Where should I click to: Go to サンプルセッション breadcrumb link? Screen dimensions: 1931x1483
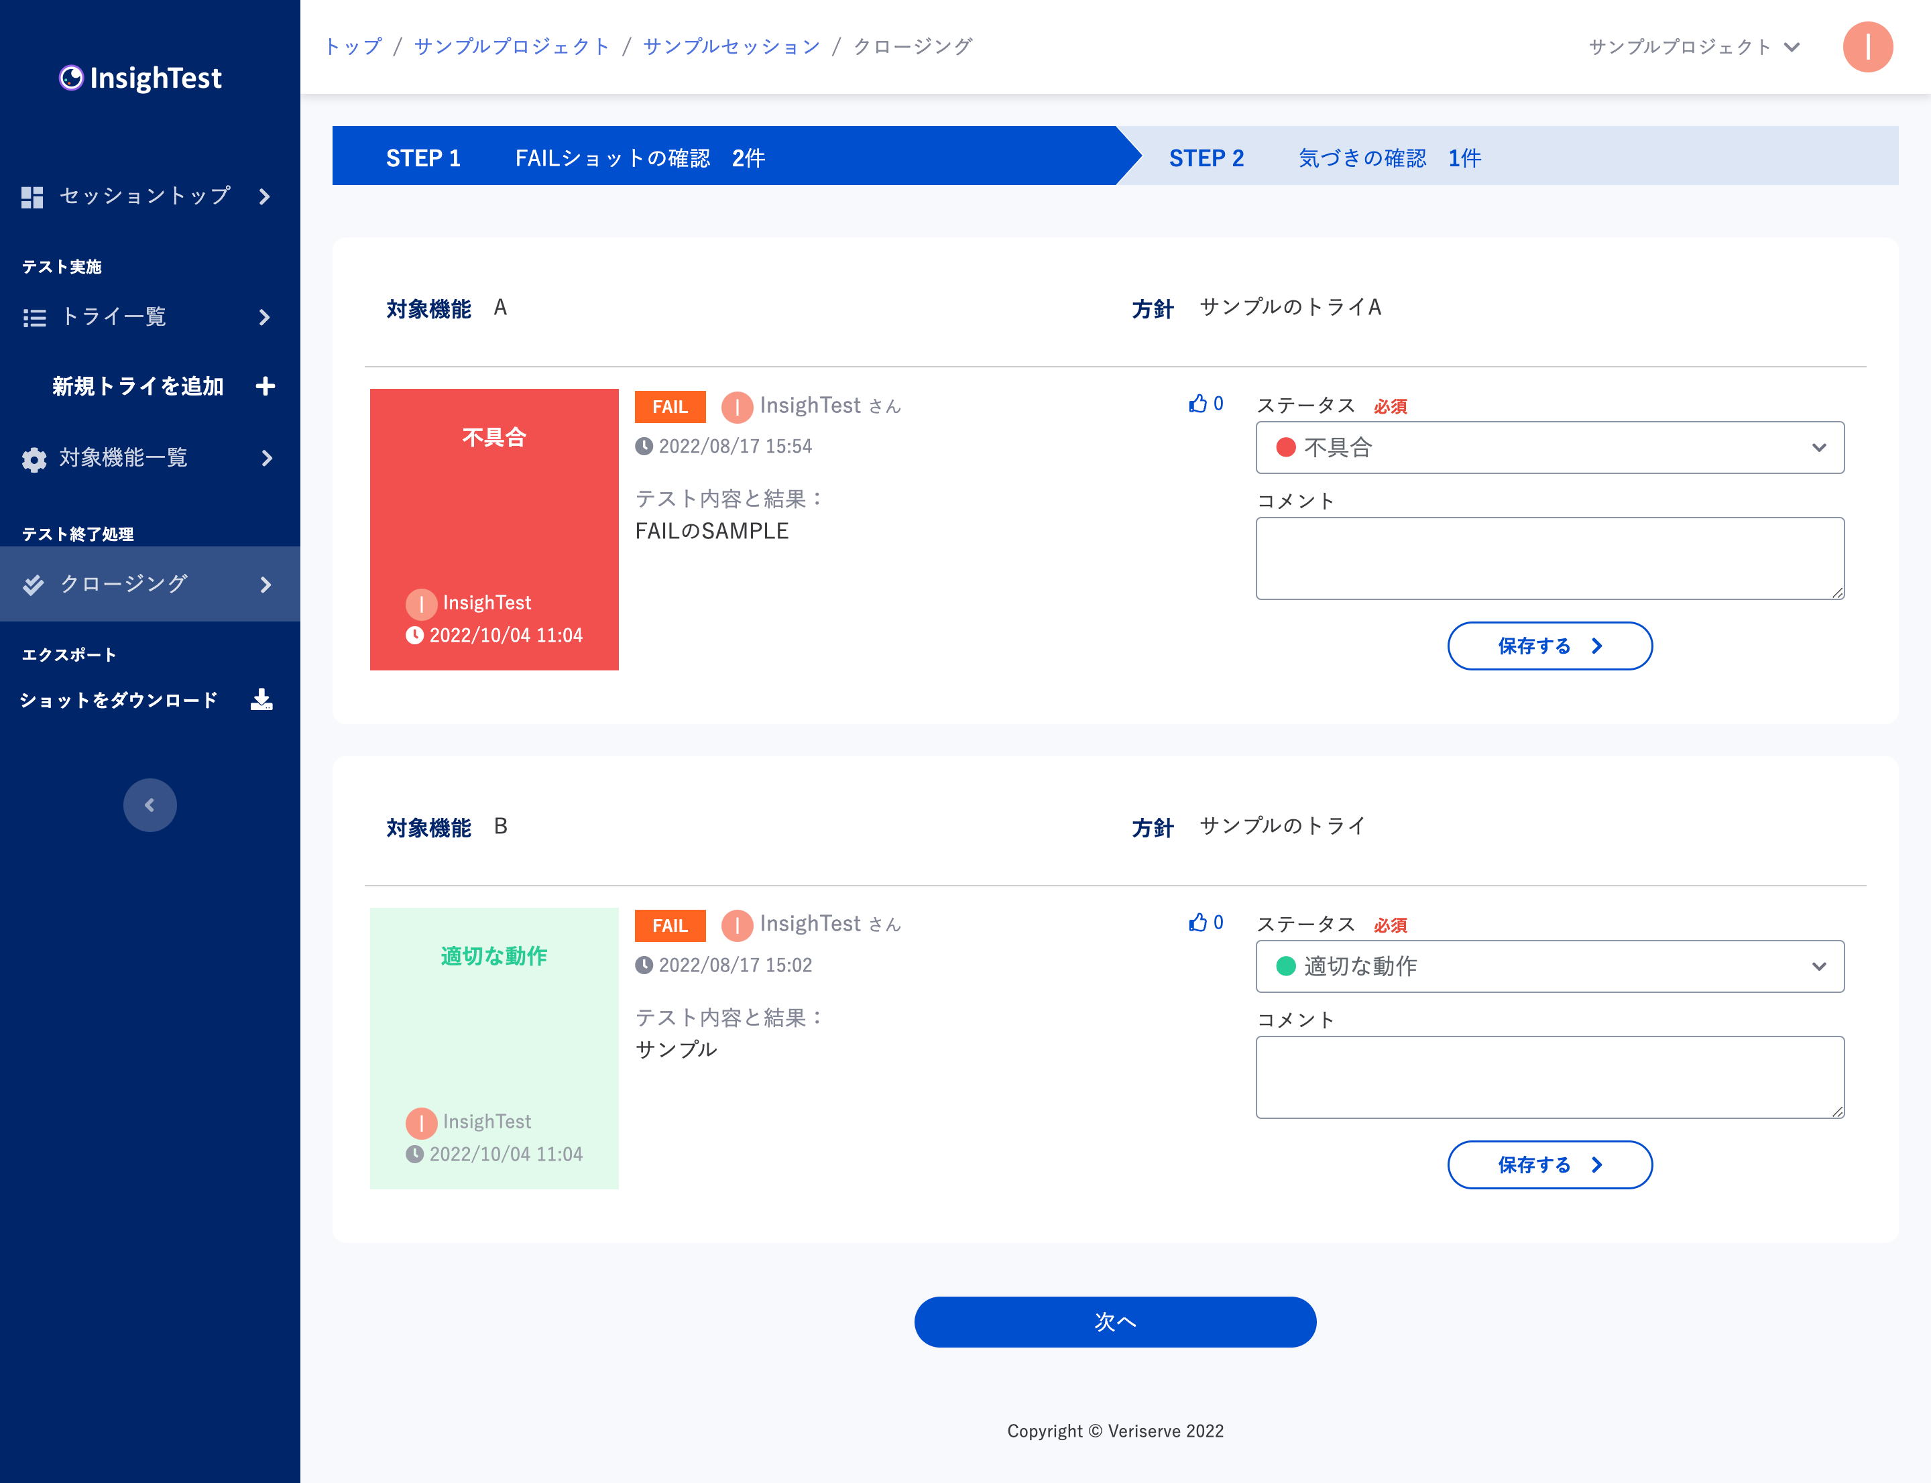click(731, 47)
